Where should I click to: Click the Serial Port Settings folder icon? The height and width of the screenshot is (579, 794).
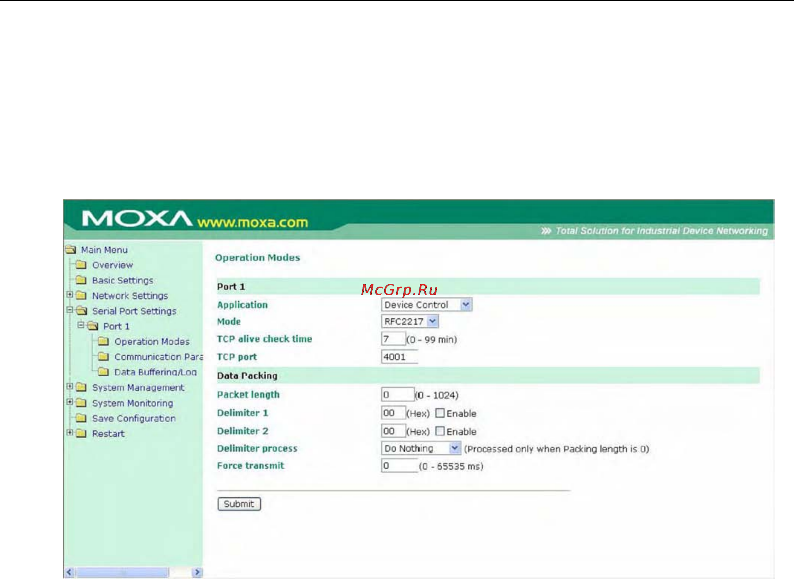coord(82,311)
